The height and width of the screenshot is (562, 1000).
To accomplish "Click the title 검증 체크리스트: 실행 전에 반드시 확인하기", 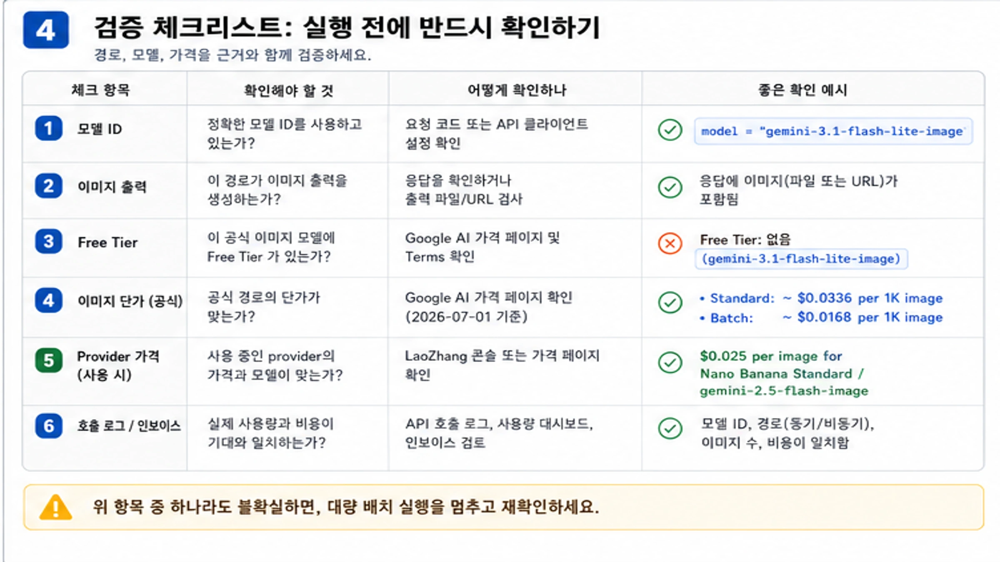I will (347, 28).
